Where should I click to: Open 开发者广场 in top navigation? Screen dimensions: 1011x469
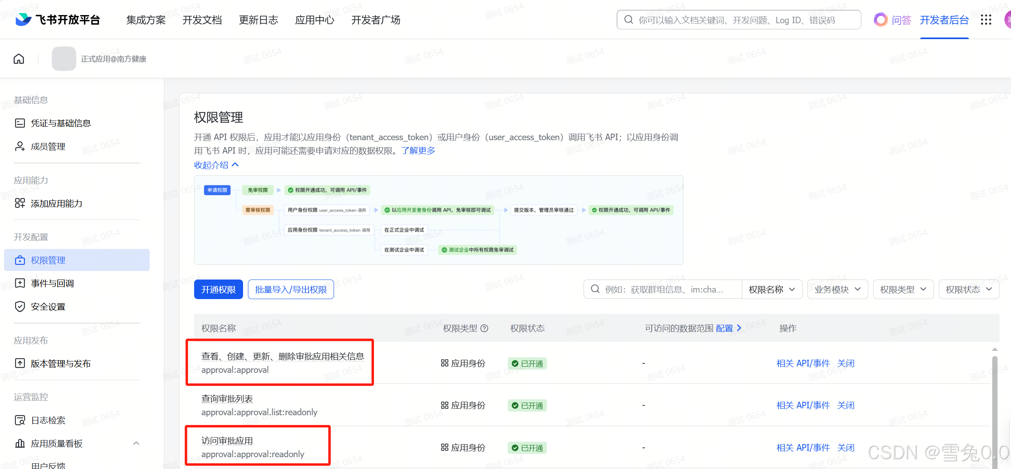(x=376, y=20)
